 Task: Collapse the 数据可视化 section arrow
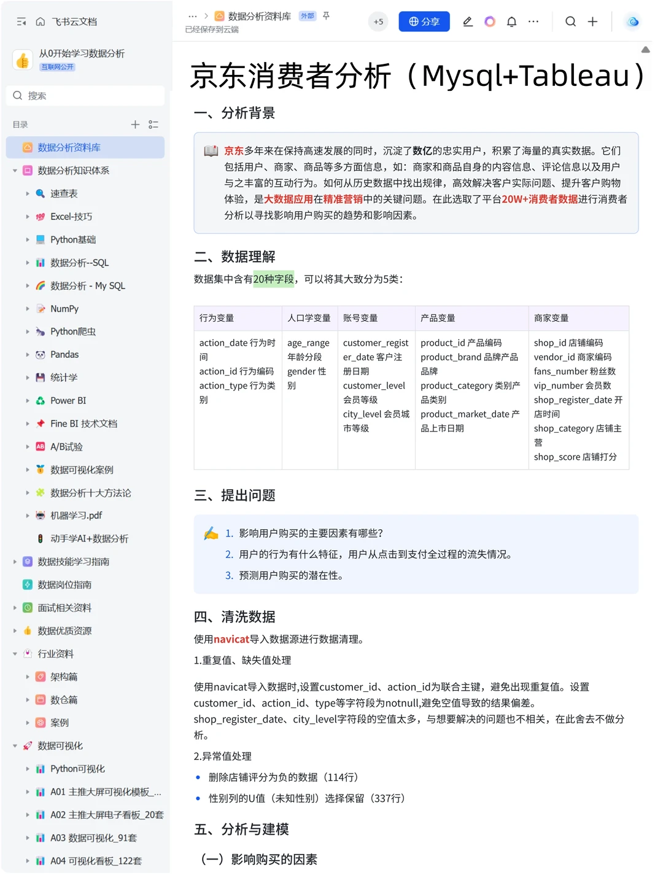tap(15, 746)
